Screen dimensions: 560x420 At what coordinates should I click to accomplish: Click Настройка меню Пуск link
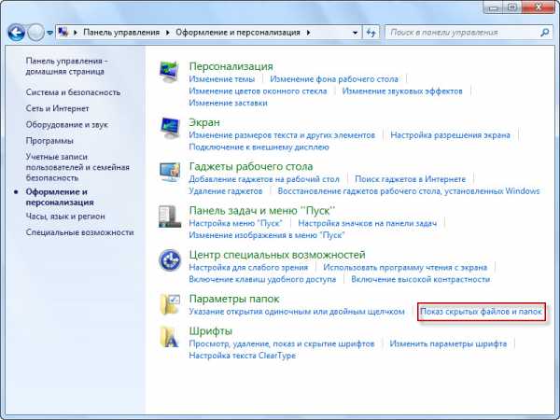point(236,224)
